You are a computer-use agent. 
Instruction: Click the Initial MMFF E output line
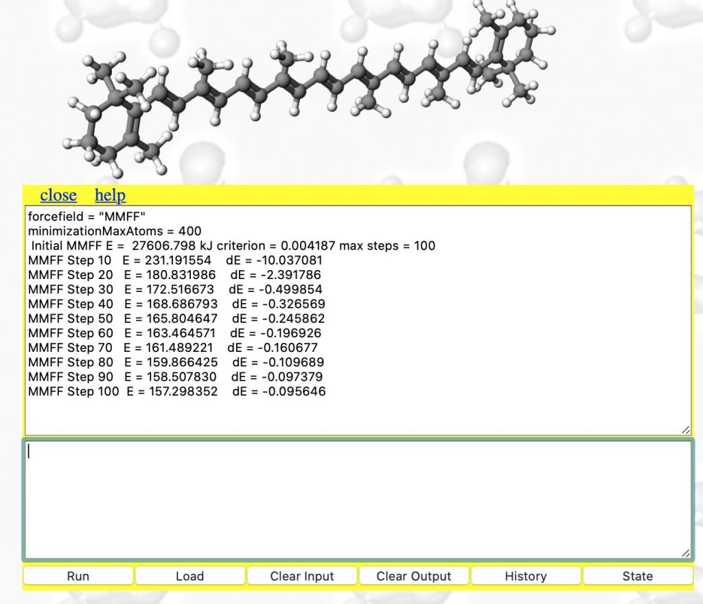[232, 245]
